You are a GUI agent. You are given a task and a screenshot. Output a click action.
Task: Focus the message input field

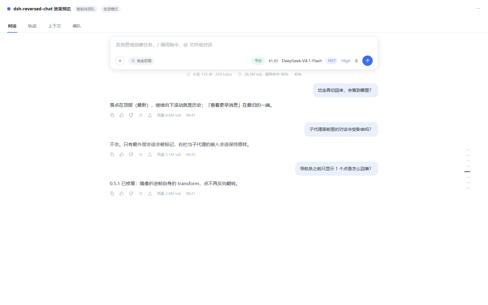pos(244,45)
